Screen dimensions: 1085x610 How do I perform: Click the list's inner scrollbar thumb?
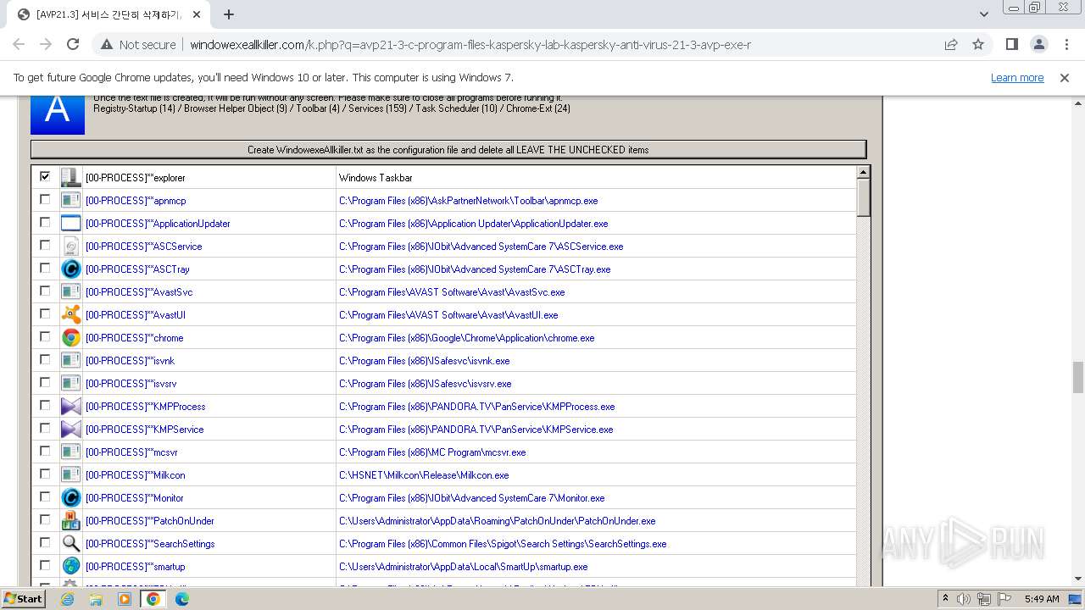coord(863,198)
